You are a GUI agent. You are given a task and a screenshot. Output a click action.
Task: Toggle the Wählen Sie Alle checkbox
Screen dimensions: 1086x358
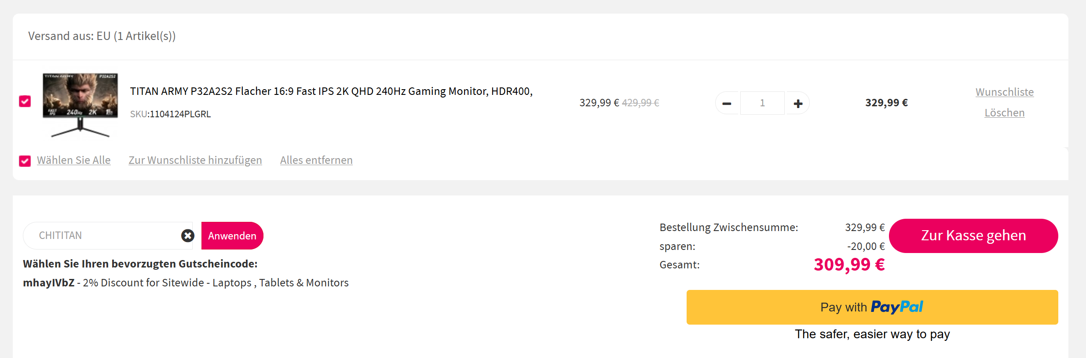25,161
